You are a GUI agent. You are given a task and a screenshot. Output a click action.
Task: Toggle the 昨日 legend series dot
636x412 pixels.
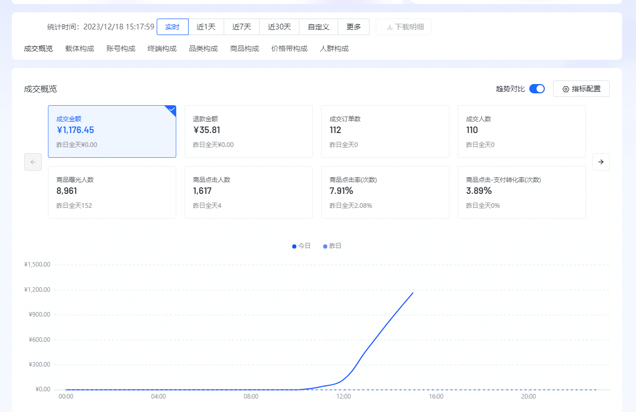click(325, 246)
